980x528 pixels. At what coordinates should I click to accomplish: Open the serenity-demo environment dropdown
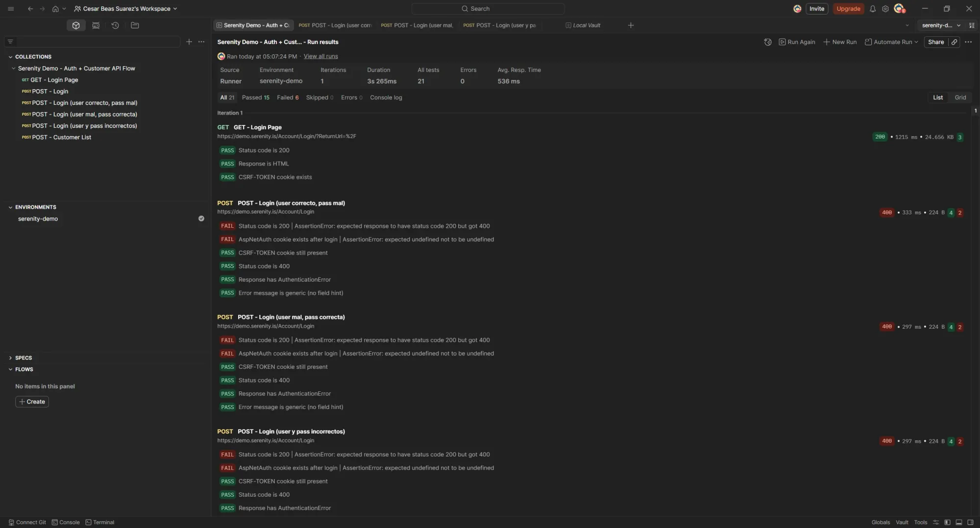point(939,25)
